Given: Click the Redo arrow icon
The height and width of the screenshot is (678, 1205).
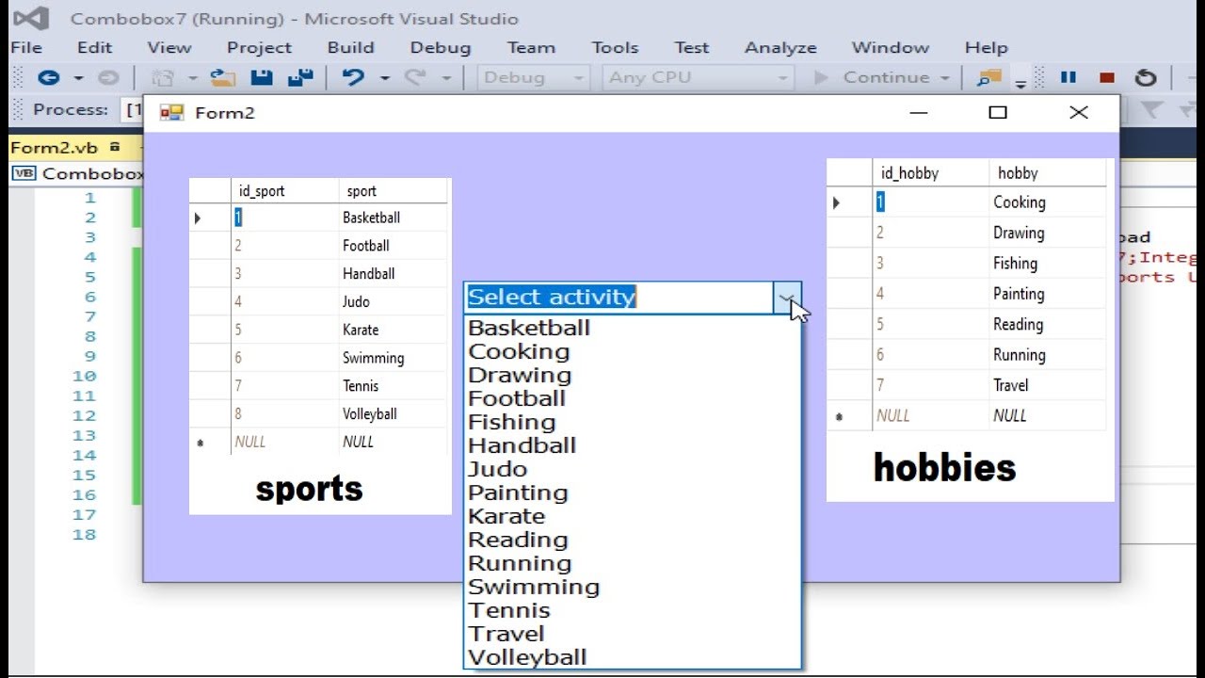Looking at the screenshot, I should [414, 78].
